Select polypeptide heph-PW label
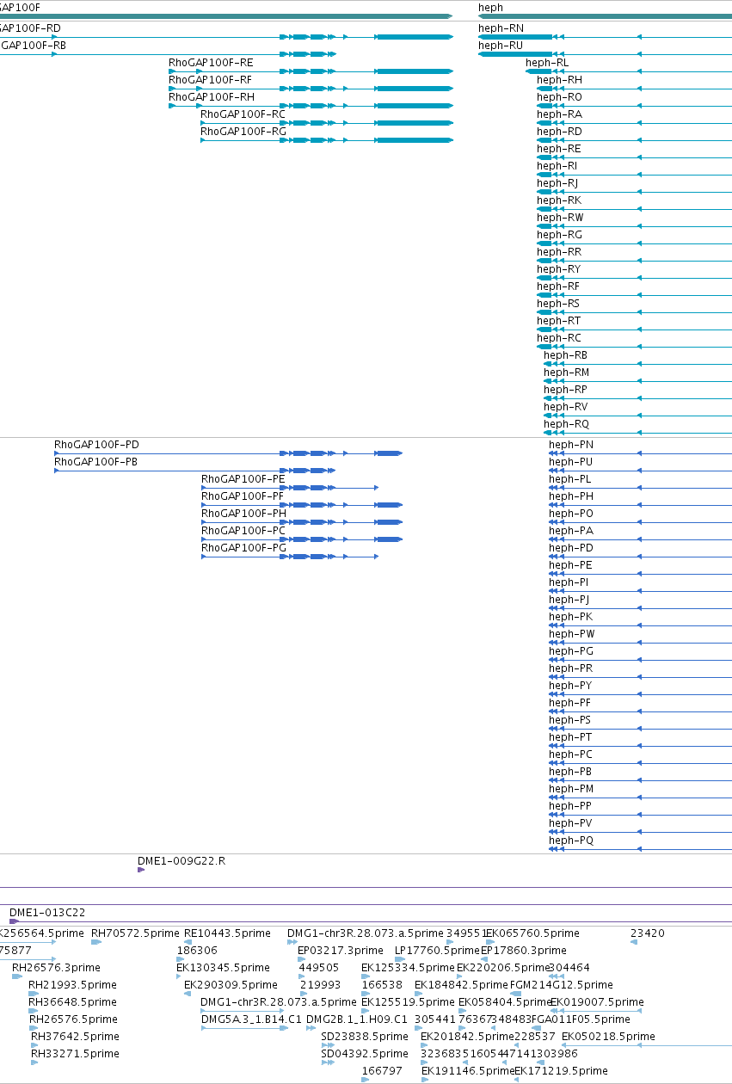The width and height of the screenshot is (732, 1084). coord(572,634)
